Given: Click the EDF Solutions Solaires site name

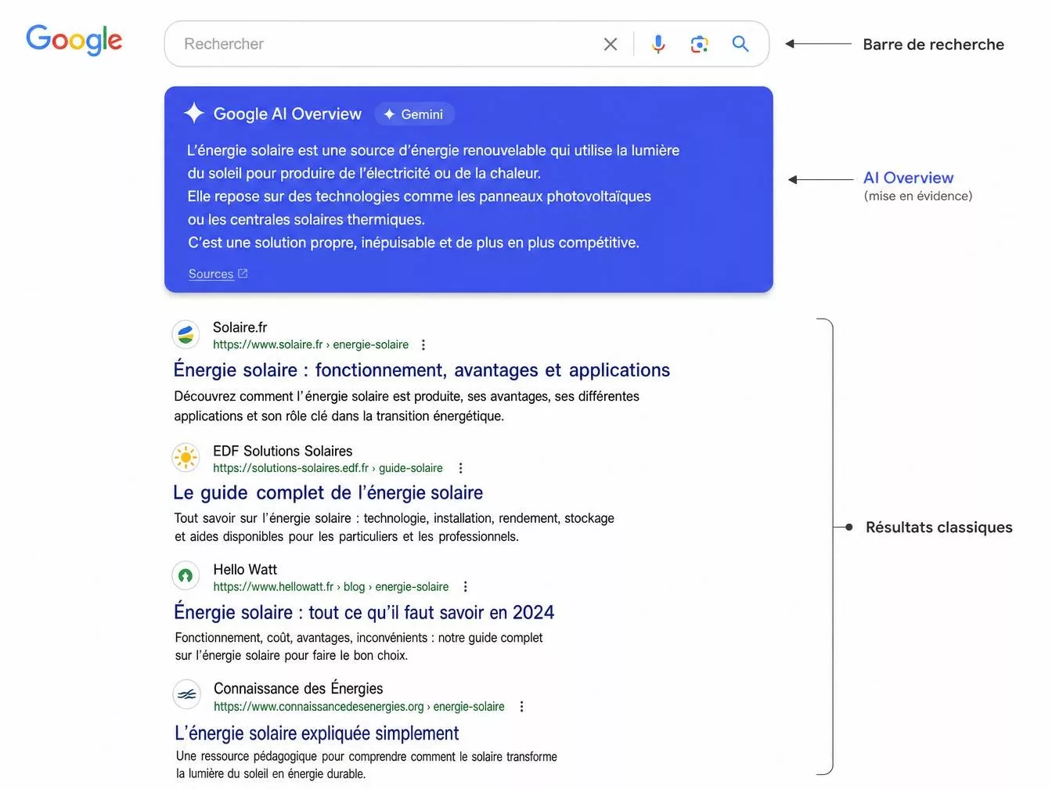Looking at the screenshot, I should point(283,451).
